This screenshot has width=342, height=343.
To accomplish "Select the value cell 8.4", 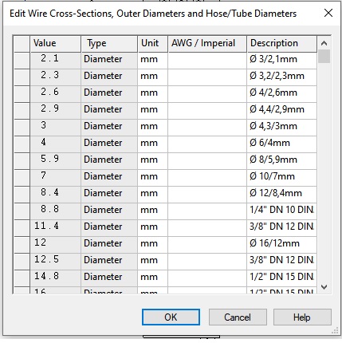I will pos(56,195).
